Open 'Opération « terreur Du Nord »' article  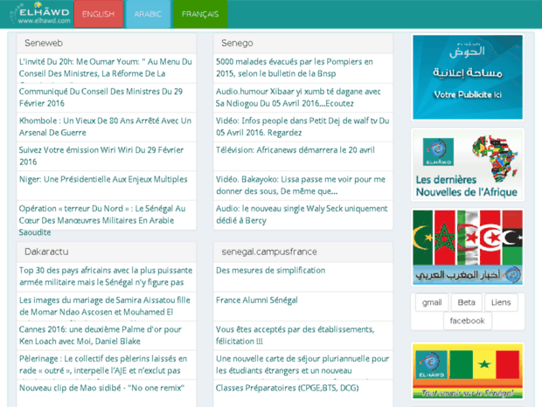pos(107,215)
